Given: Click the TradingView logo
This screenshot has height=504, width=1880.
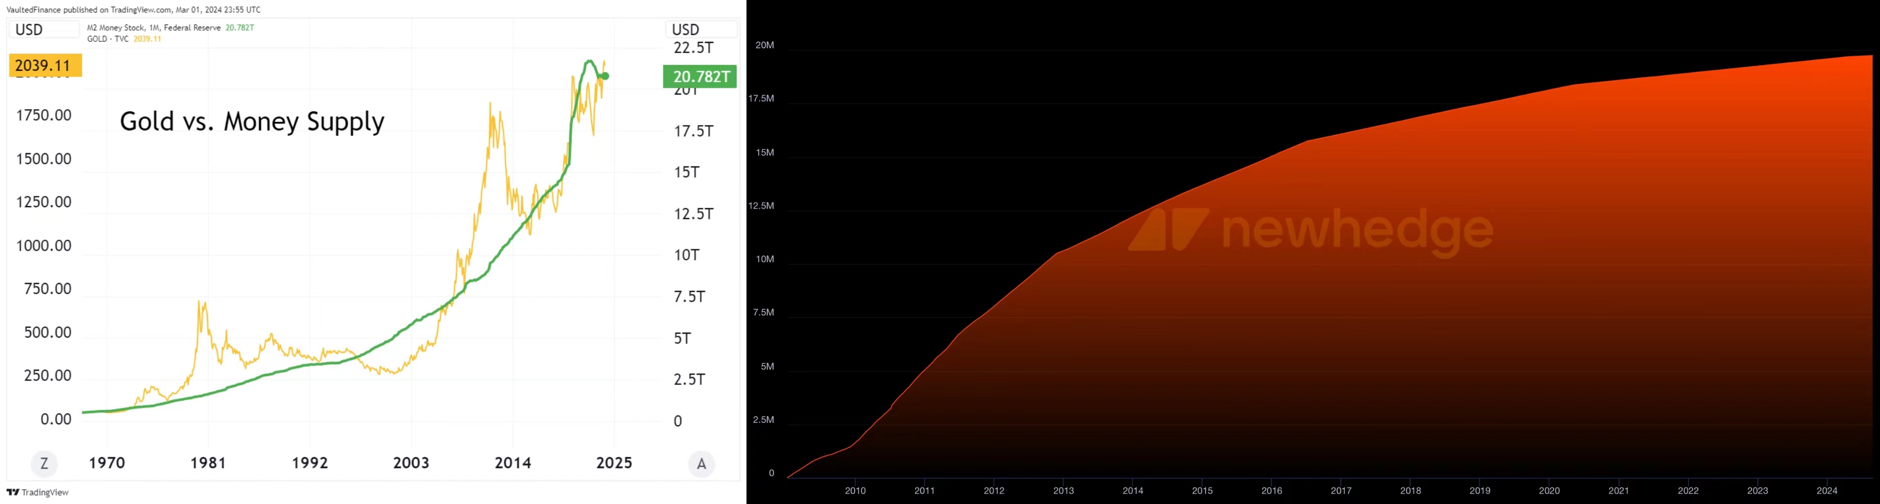Looking at the screenshot, I should click(37, 492).
